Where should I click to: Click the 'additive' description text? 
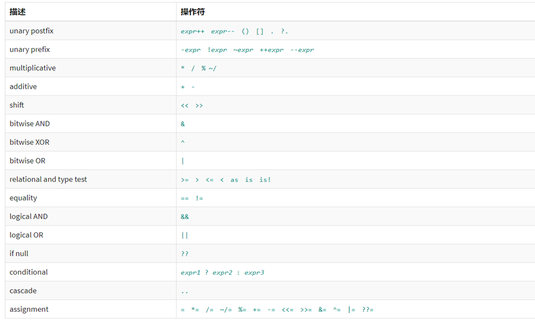tap(23, 86)
